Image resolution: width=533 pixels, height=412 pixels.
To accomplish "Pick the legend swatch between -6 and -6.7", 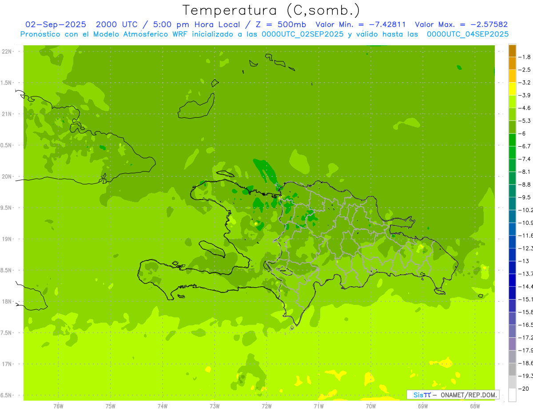I will 512,140.
